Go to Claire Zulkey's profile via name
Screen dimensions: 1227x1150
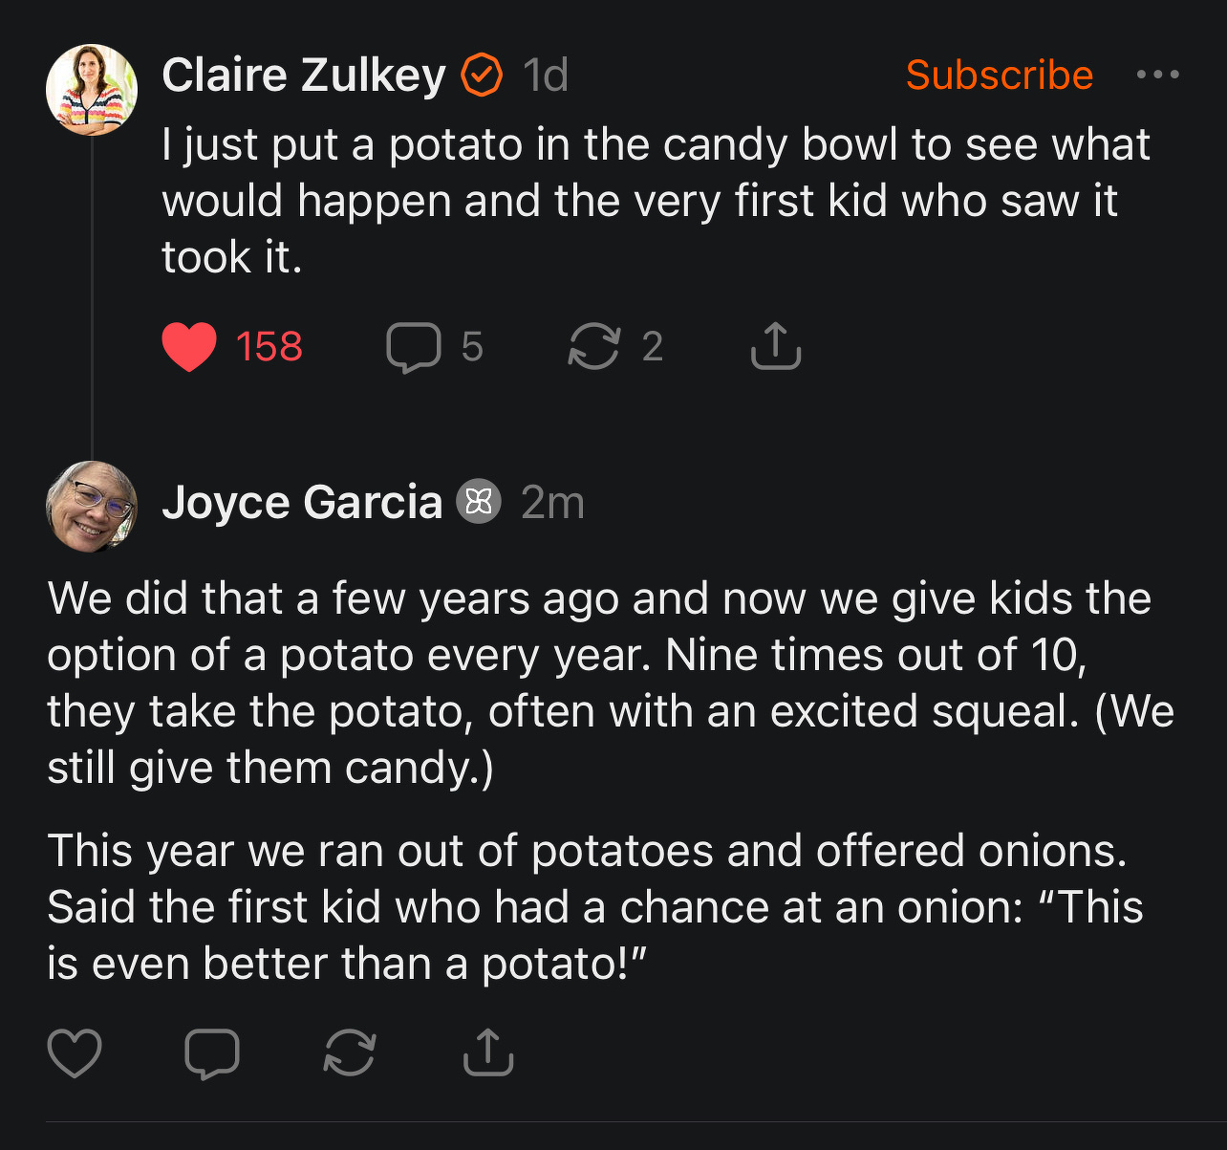[x=303, y=75]
